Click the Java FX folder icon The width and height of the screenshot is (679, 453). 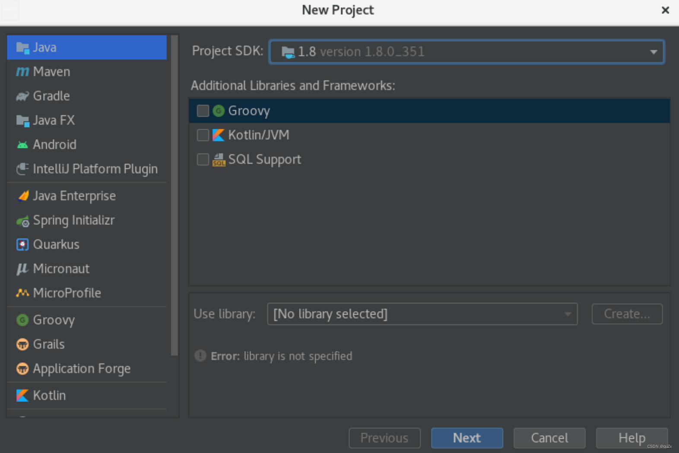click(22, 120)
